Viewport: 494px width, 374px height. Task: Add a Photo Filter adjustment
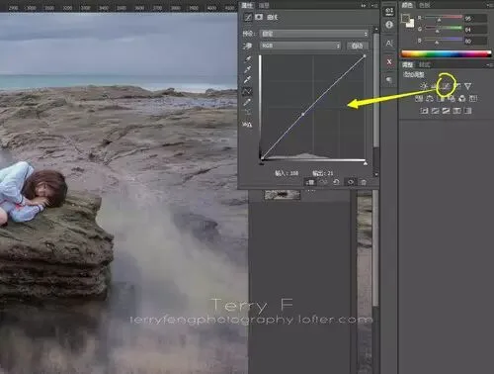452,98
